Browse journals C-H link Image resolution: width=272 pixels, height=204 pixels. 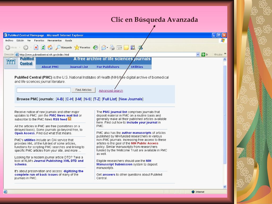point(70,99)
